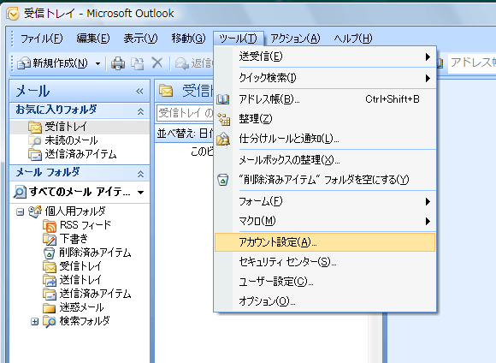The image size is (496, 363).
Task: Click the 新規作成 new mail button
Action: (52, 63)
